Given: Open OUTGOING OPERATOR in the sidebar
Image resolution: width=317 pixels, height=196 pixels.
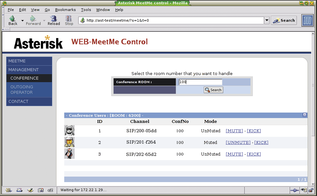Looking at the screenshot, I should point(29,90).
